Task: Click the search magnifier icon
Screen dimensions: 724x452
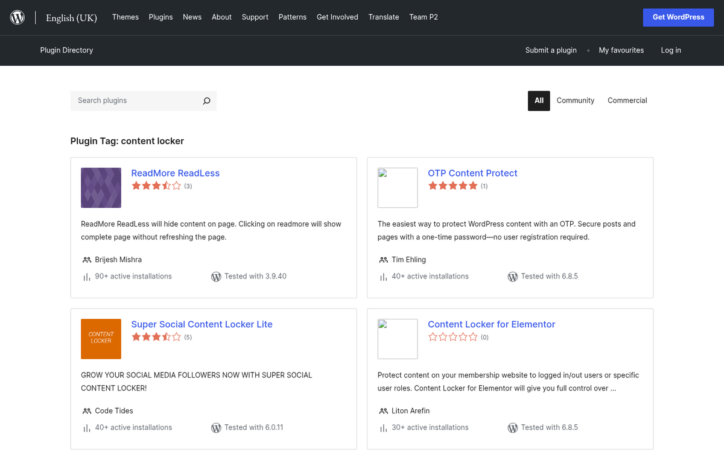Action: (206, 101)
